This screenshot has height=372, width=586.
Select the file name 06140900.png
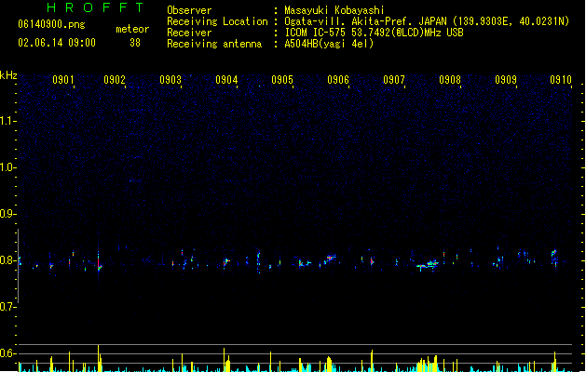pyautogui.click(x=51, y=24)
